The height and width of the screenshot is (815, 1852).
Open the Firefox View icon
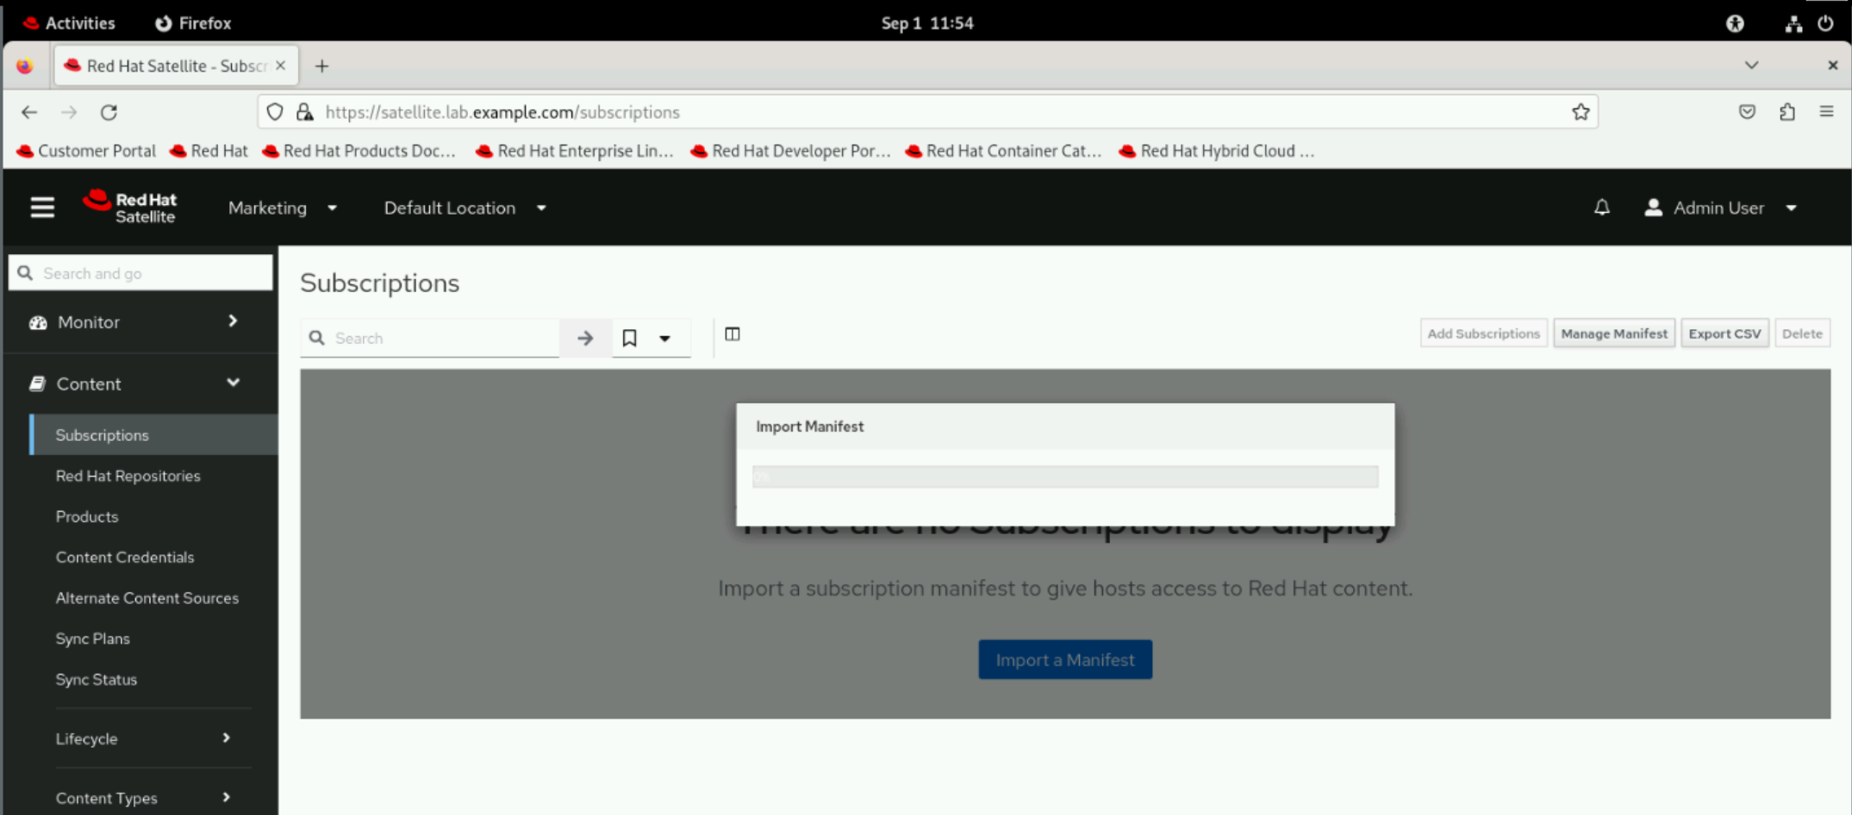[25, 66]
